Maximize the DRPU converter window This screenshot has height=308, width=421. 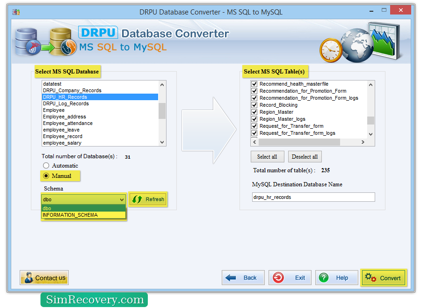pyautogui.click(x=384, y=10)
